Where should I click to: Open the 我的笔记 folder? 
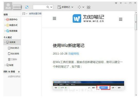point(15,48)
